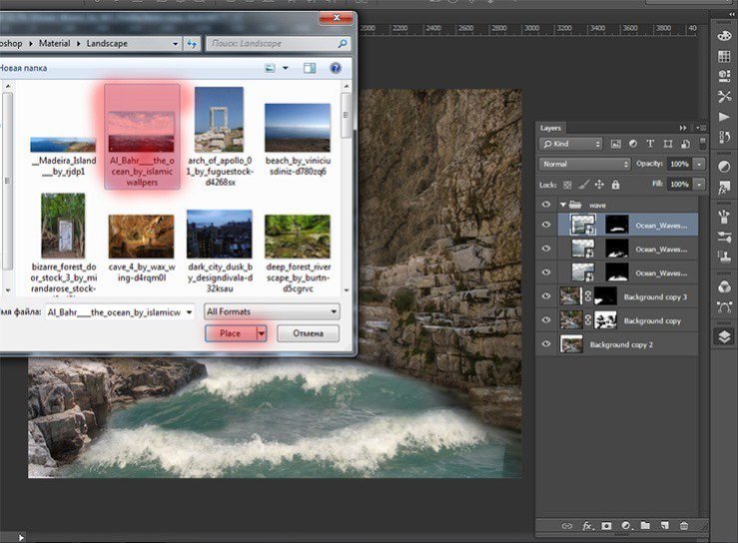This screenshot has height=543, width=738.
Task: Open the Actions panel play icon
Action: click(x=724, y=118)
